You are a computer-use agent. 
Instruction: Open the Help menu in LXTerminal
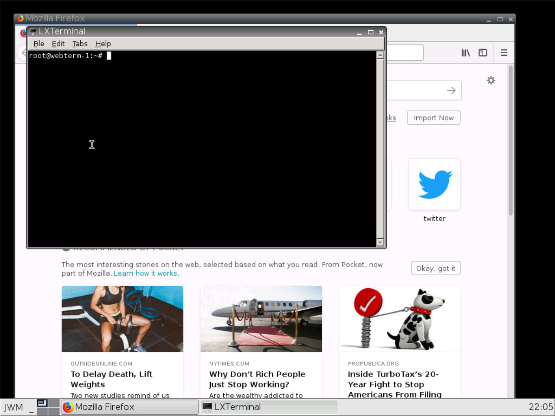103,44
